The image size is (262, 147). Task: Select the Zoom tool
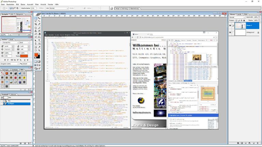[39, 50]
